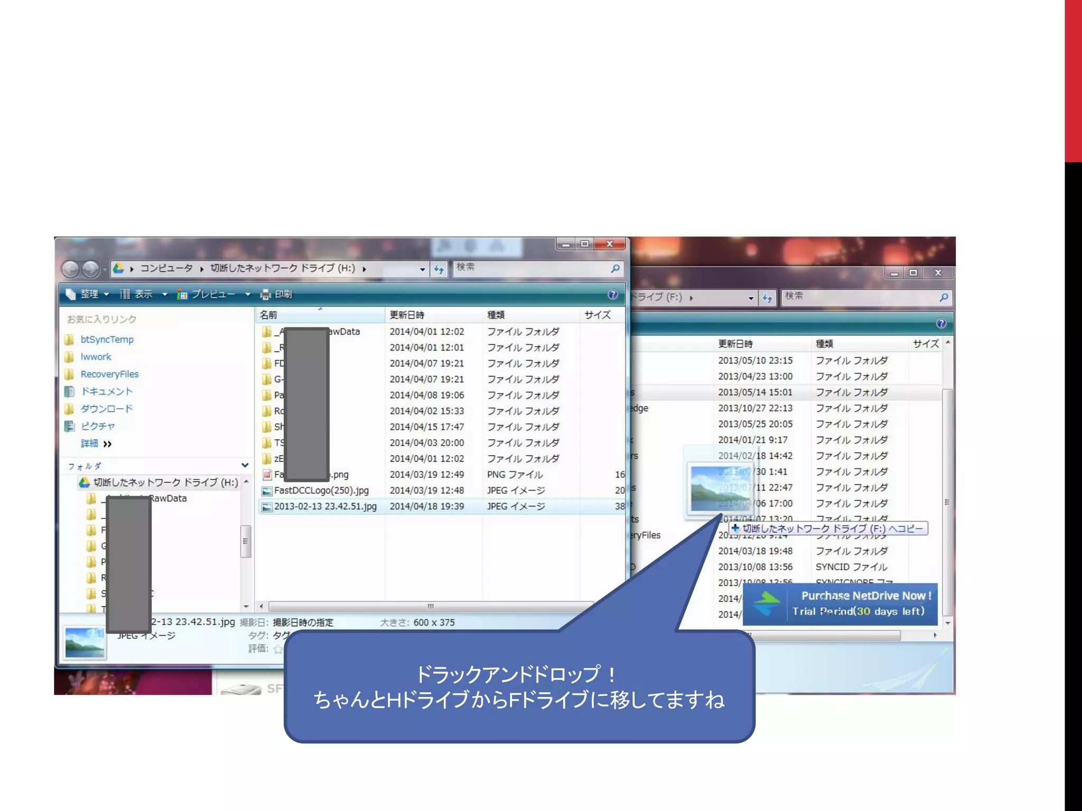Sort by 更新日時 column header

click(407, 315)
